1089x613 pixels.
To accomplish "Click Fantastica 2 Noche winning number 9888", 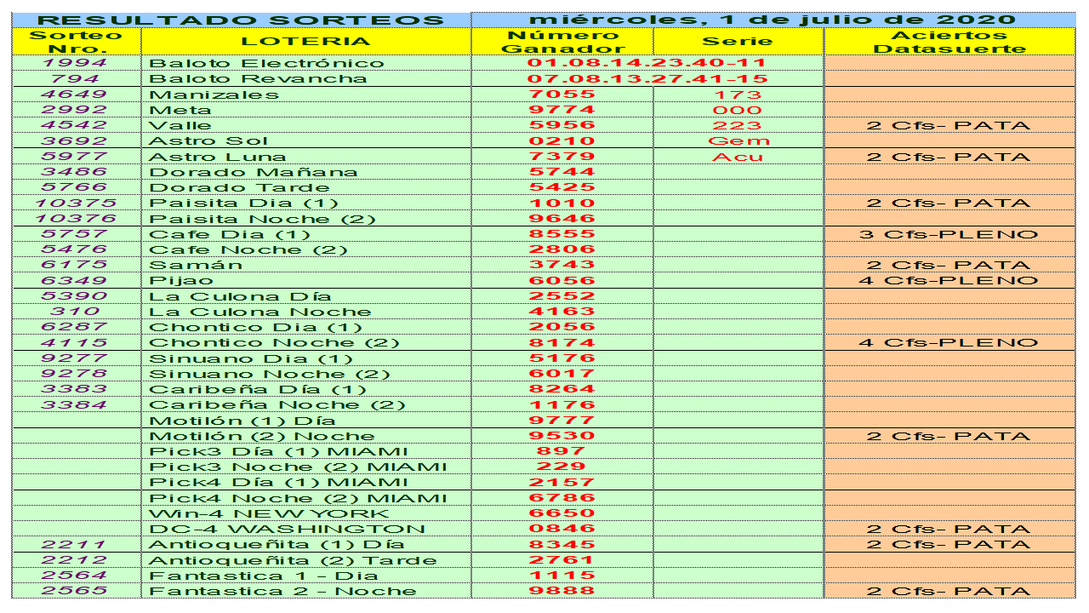I will coord(562,591).
